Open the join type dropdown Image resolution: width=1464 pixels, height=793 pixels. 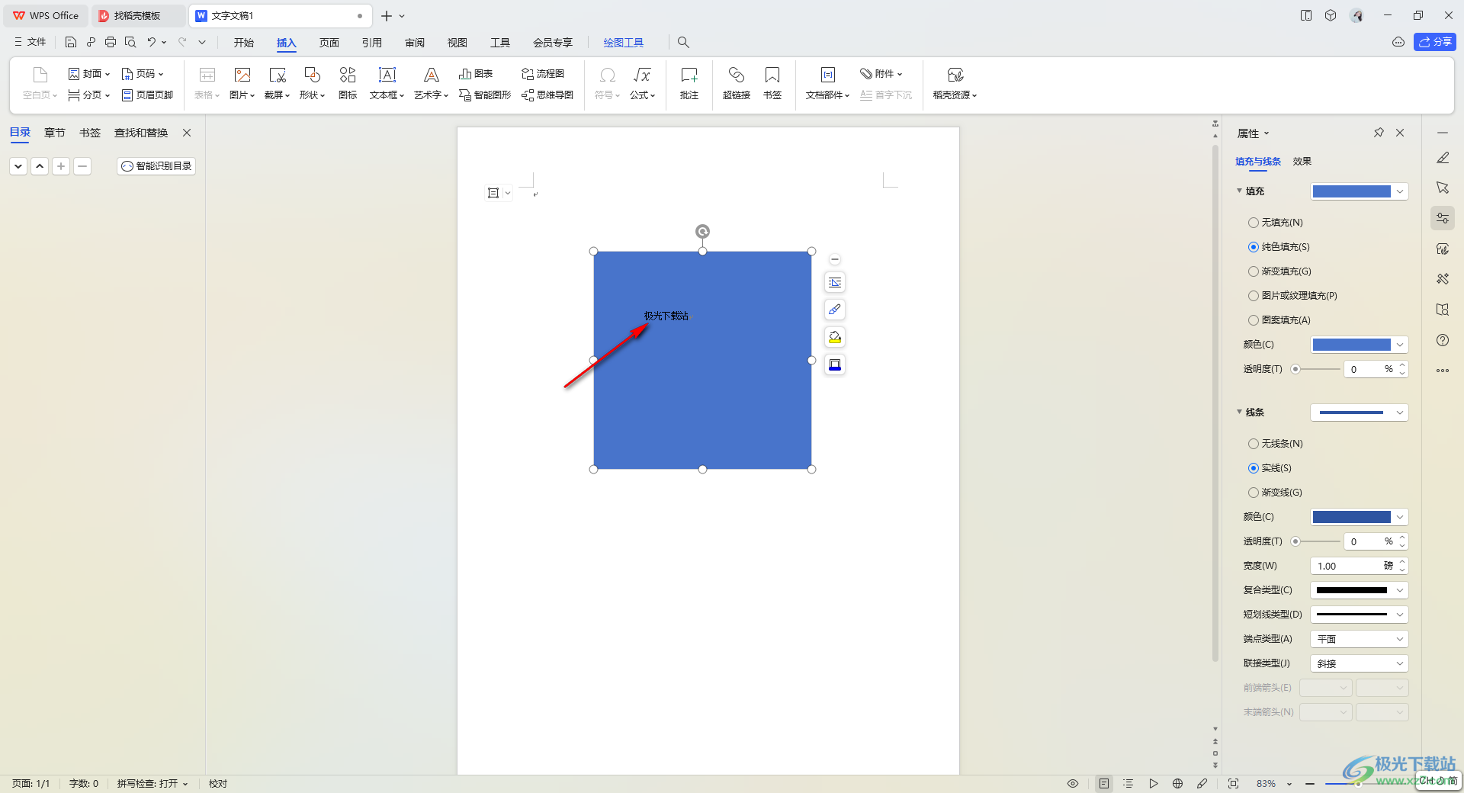tap(1359, 663)
